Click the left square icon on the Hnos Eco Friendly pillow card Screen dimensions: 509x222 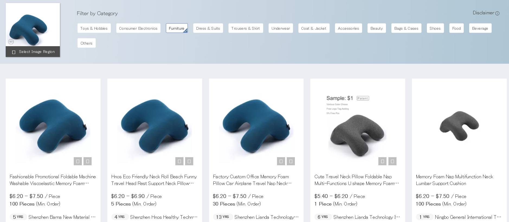pyautogui.click(x=179, y=161)
